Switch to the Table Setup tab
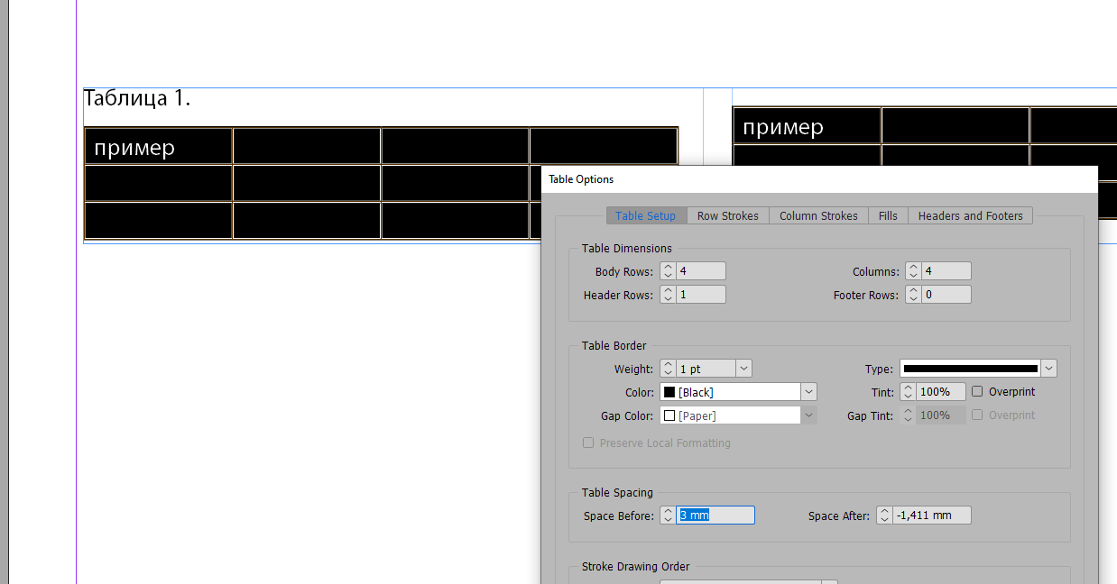The height and width of the screenshot is (584, 1117). pyautogui.click(x=646, y=216)
